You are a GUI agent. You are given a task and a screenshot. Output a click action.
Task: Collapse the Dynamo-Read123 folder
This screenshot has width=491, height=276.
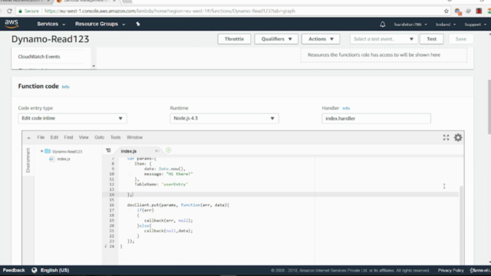(x=41, y=152)
